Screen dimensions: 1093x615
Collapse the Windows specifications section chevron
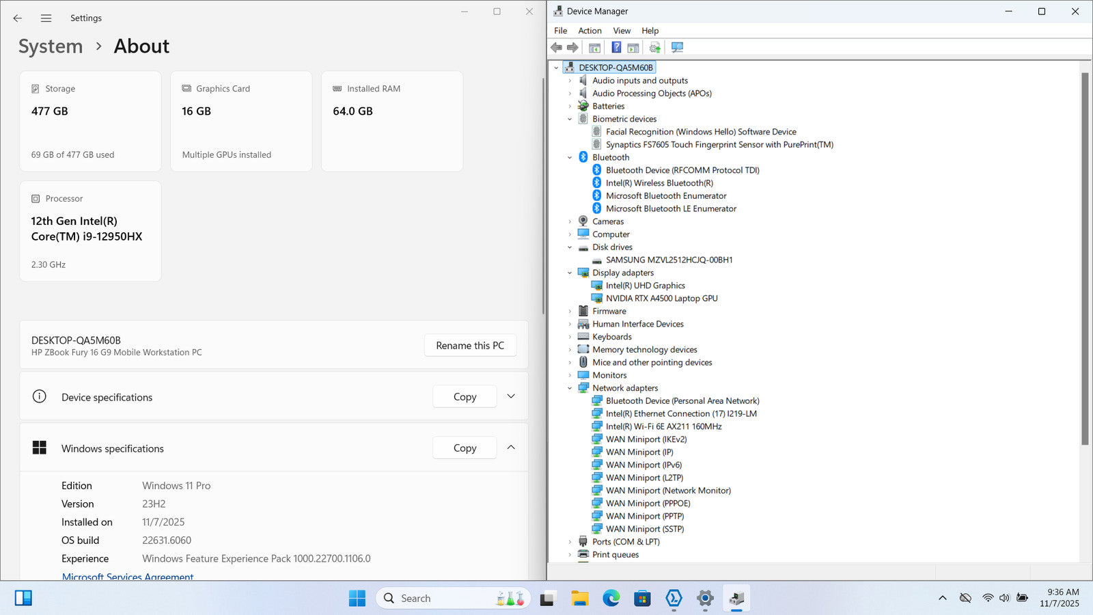511,448
